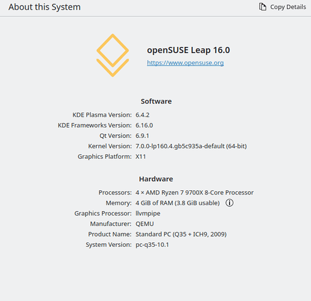The image size is (311, 301).
Task: Click the openSUSE diamond logo
Action: click(x=113, y=55)
